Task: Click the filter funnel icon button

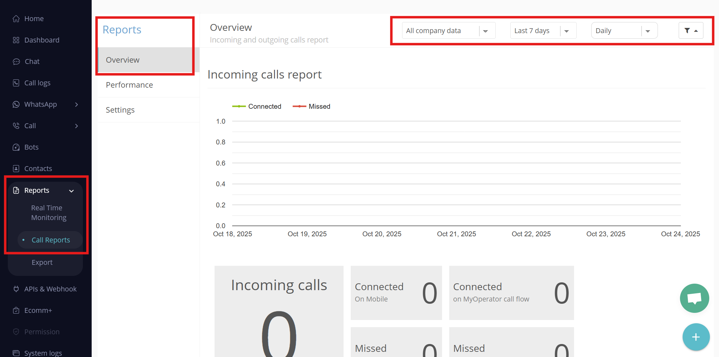Action: pyautogui.click(x=691, y=31)
